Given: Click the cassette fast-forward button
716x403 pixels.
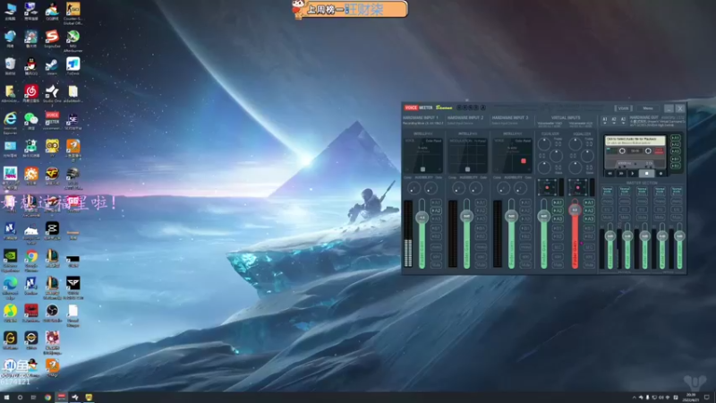Looking at the screenshot, I should [621, 174].
